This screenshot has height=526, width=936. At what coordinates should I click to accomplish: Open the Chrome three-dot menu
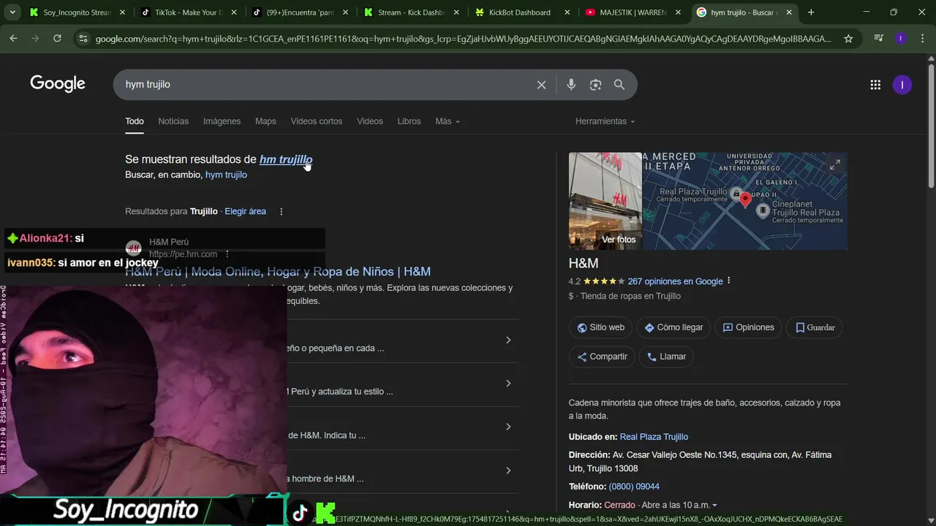point(921,39)
